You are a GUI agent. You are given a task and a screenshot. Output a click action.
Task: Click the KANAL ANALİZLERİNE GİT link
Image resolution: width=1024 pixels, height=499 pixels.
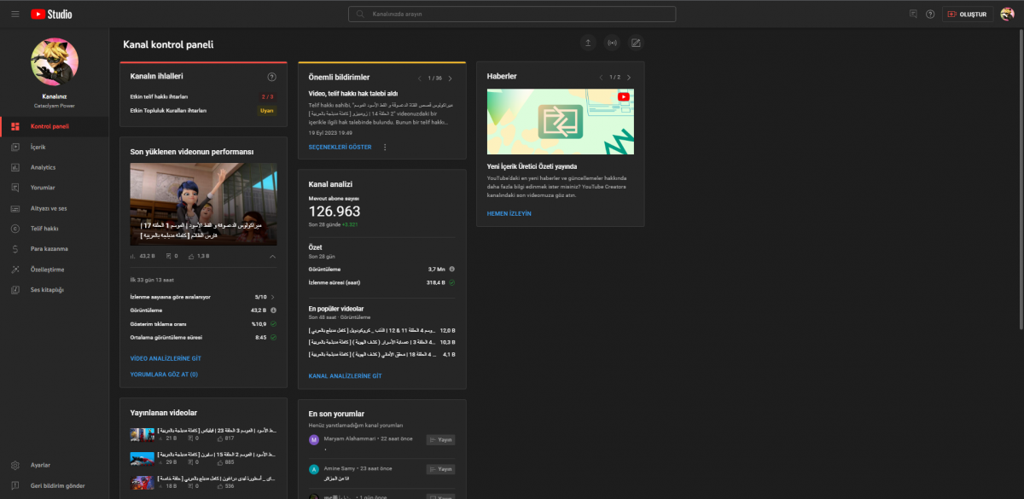click(x=345, y=375)
